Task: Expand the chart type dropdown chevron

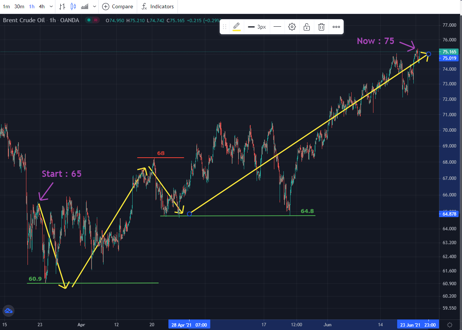Action: [94, 6]
